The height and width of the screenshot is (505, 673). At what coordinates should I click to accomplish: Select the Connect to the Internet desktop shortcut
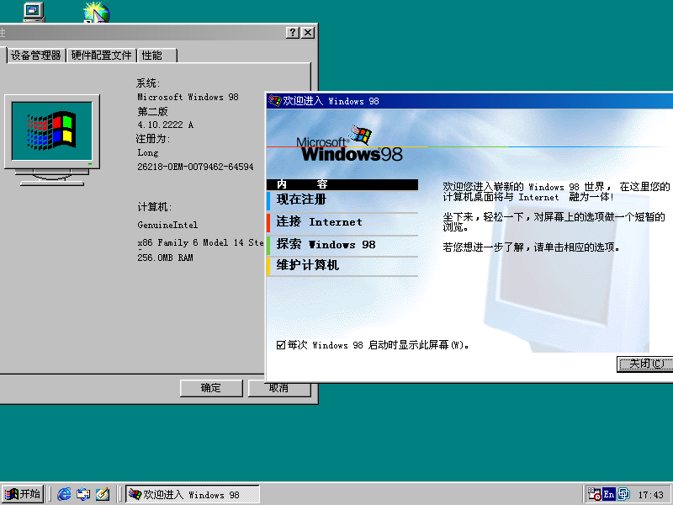pos(97,12)
